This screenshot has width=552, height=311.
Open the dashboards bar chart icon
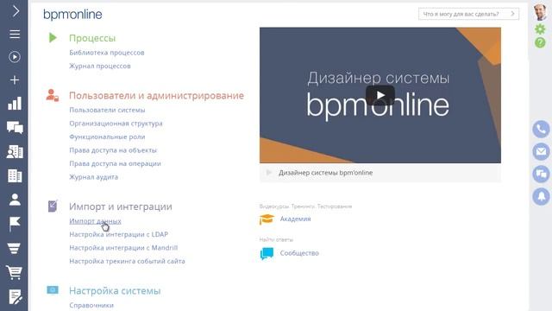point(15,104)
